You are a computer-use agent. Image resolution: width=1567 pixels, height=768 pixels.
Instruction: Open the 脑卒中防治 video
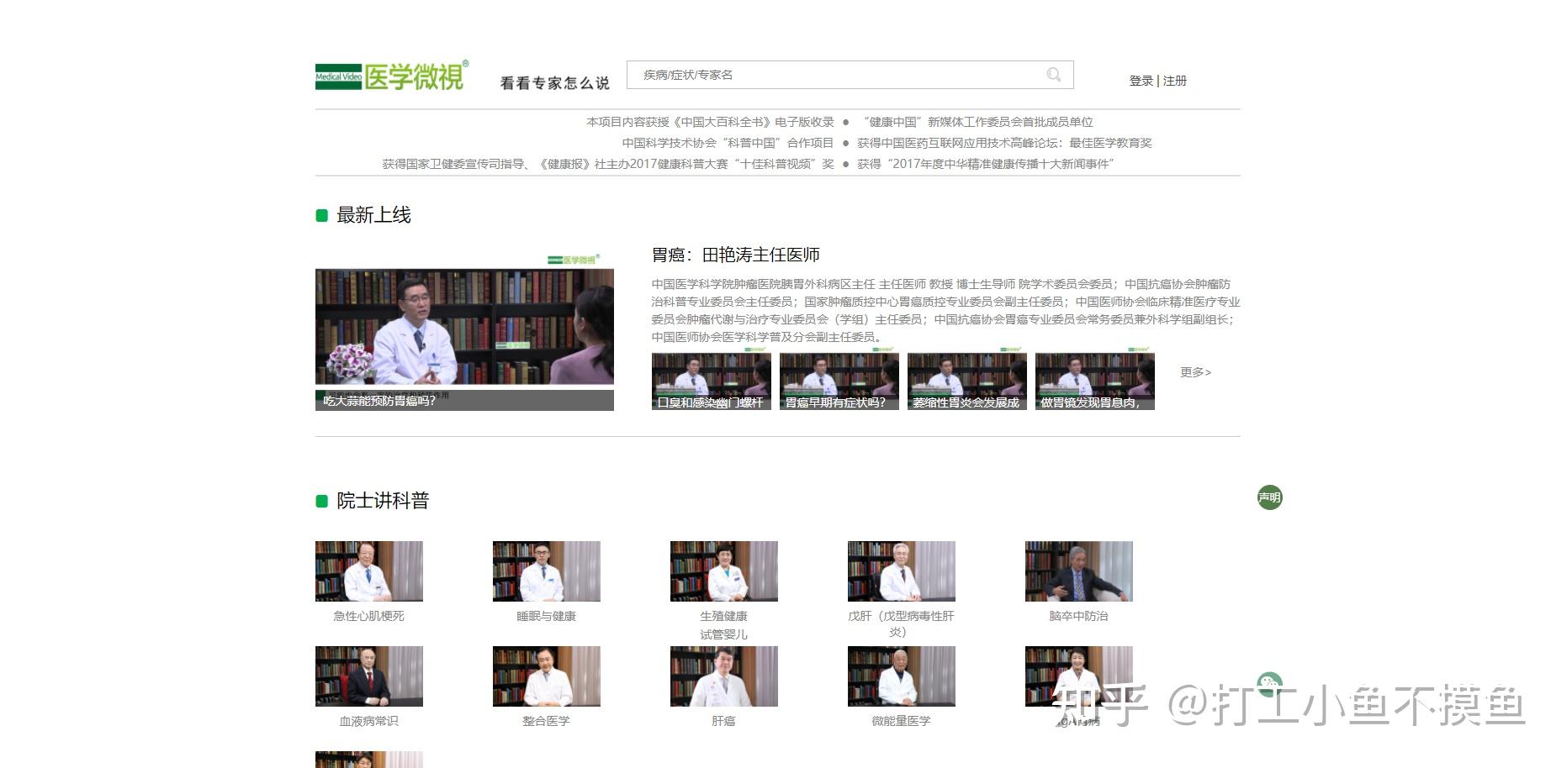pyautogui.click(x=1079, y=571)
